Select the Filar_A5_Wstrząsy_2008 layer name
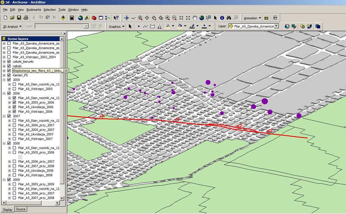 35,175
